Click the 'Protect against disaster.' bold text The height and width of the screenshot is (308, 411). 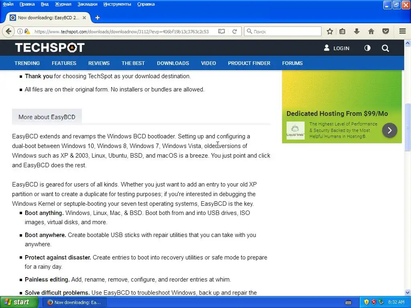58,257
